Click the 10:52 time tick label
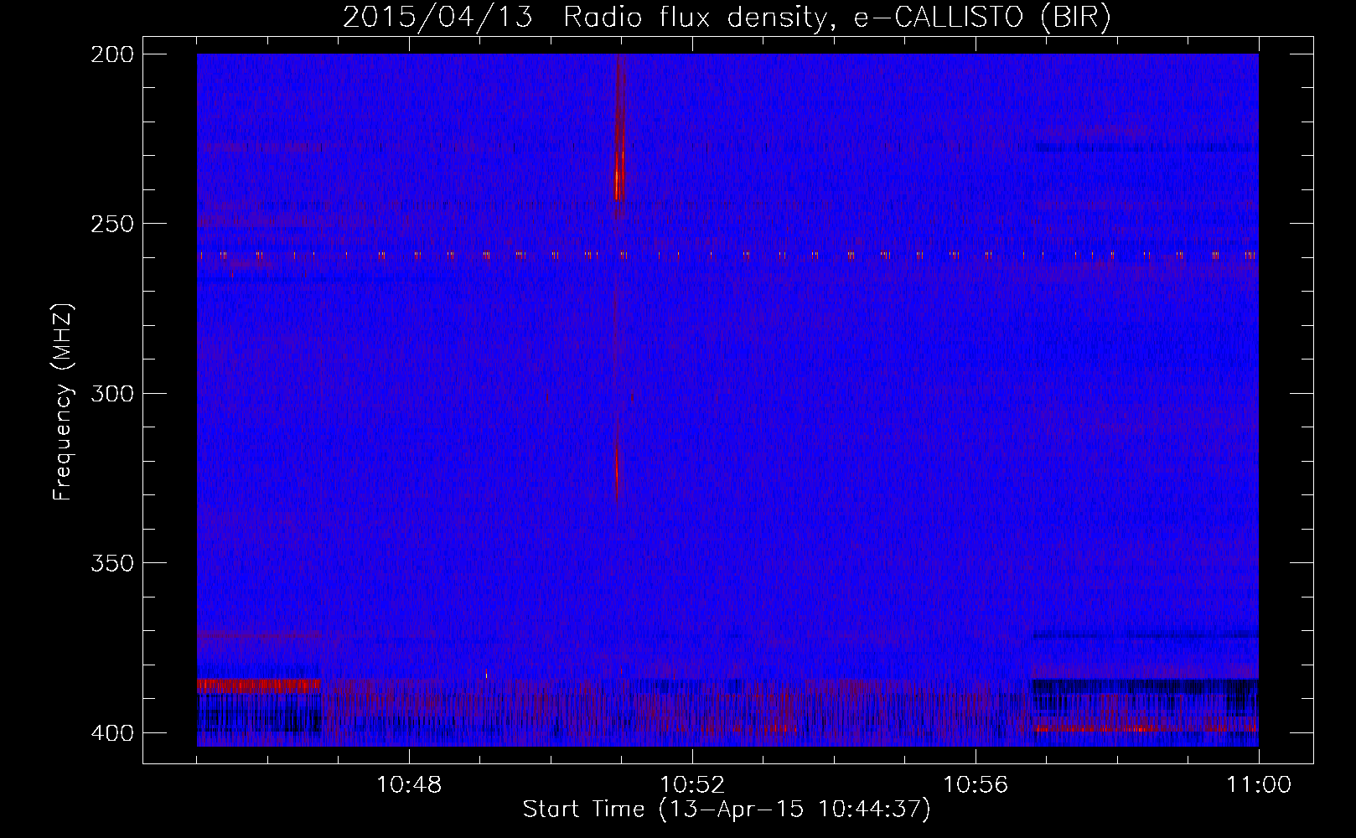 click(692, 785)
